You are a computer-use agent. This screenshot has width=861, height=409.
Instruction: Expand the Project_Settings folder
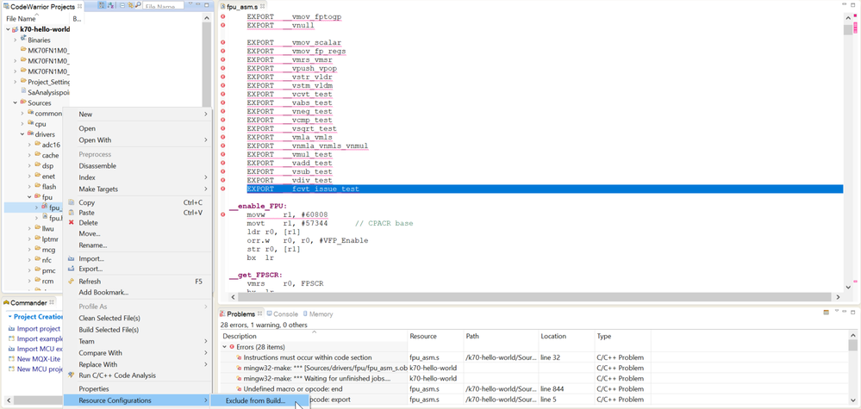coord(15,83)
